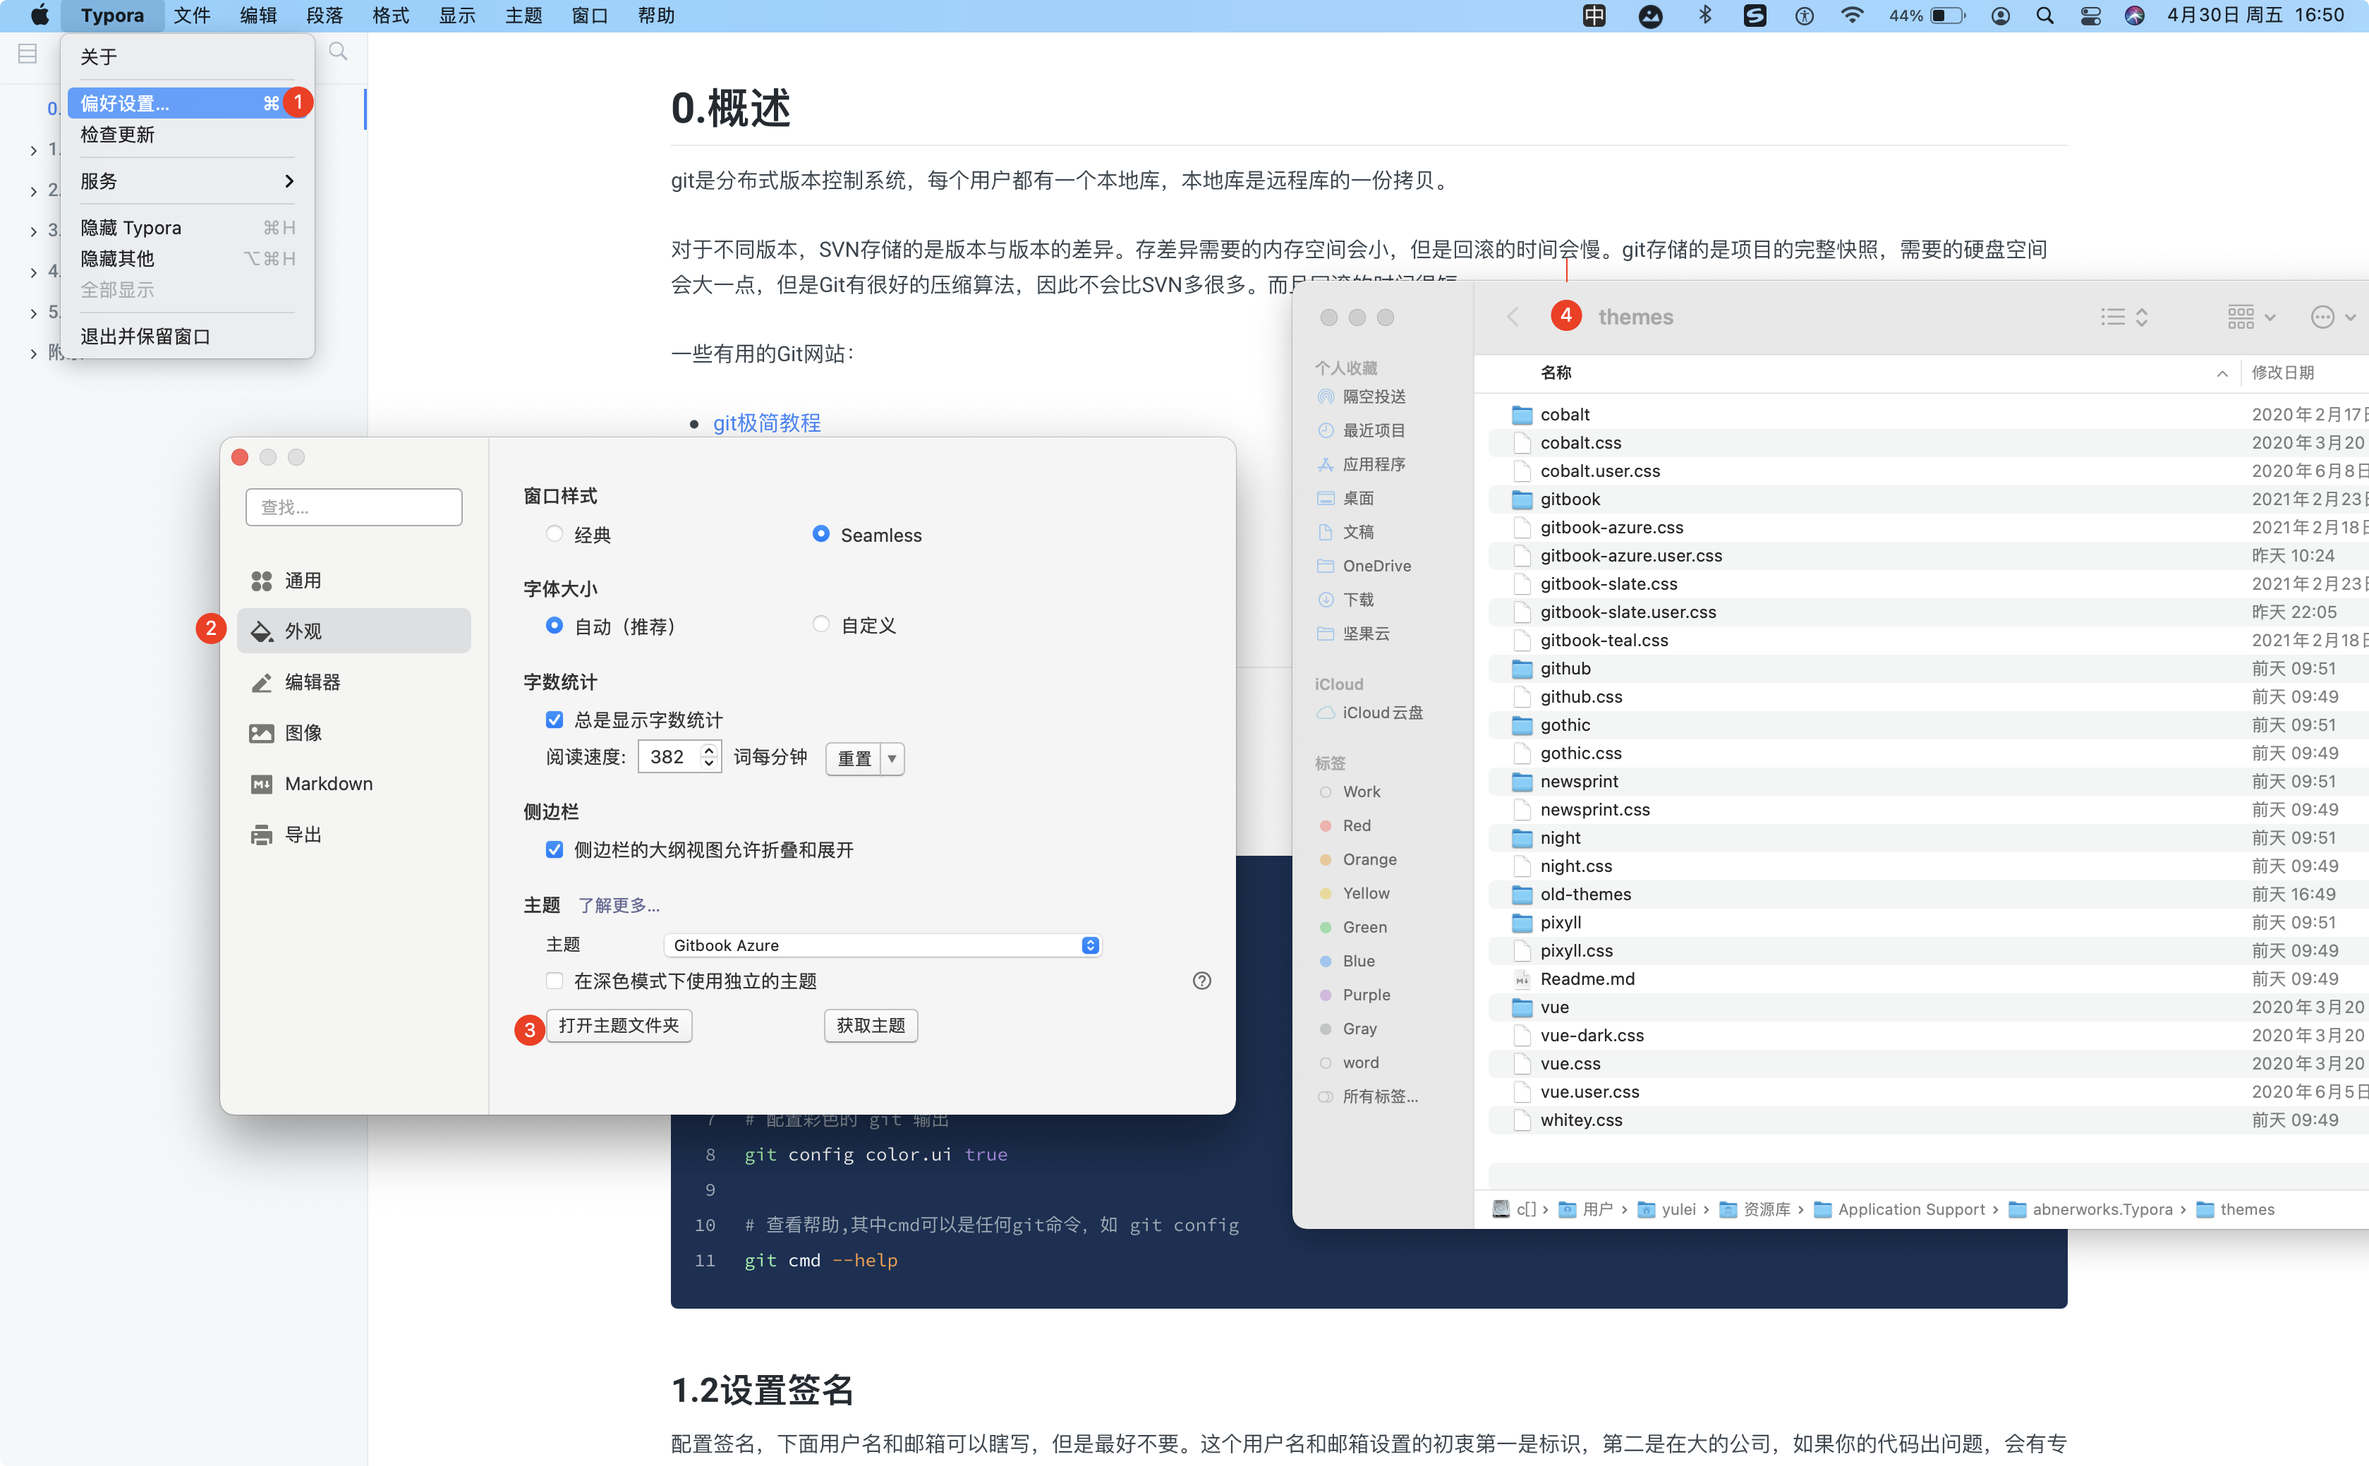This screenshot has width=2369, height=1466.
Task: Click the theme help question mark icon
Action: pos(1202,980)
